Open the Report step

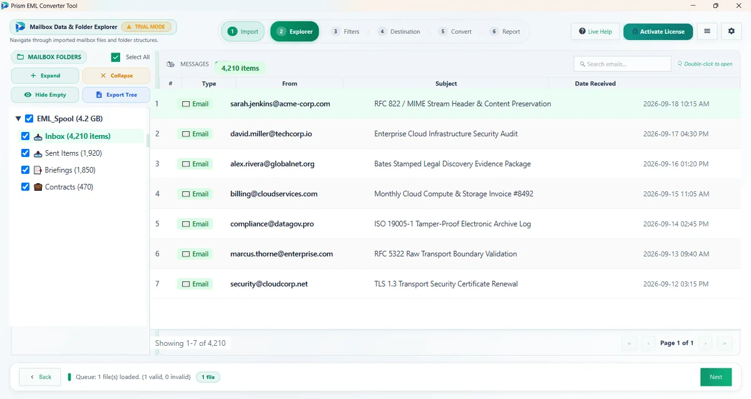point(505,32)
